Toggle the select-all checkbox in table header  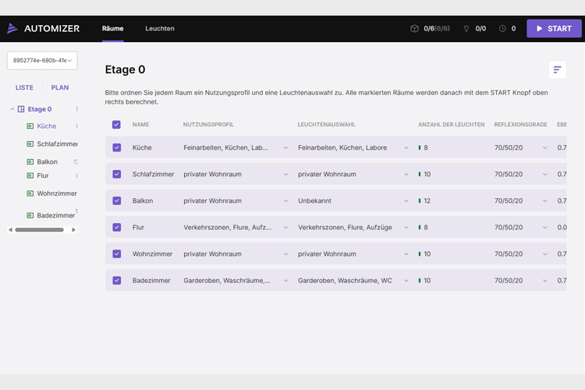pyautogui.click(x=117, y=125)
